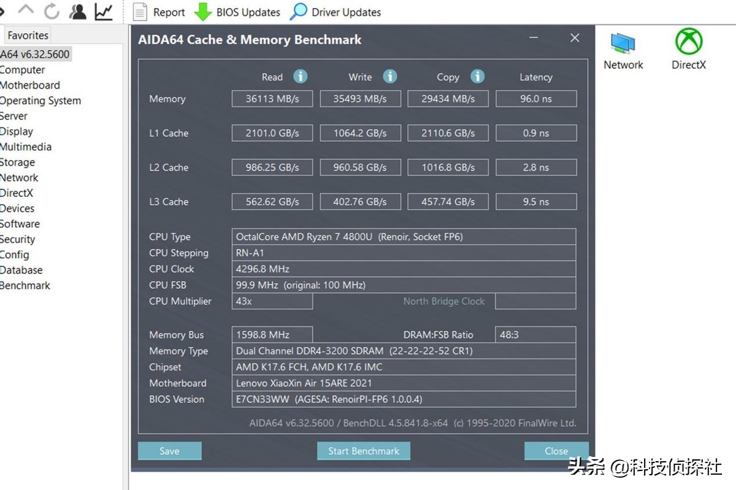Viewport: 736px width, 490px height.
Task: Click the L1 Cache Write value 1064.2 GB/s
Action: pos(361,133)
